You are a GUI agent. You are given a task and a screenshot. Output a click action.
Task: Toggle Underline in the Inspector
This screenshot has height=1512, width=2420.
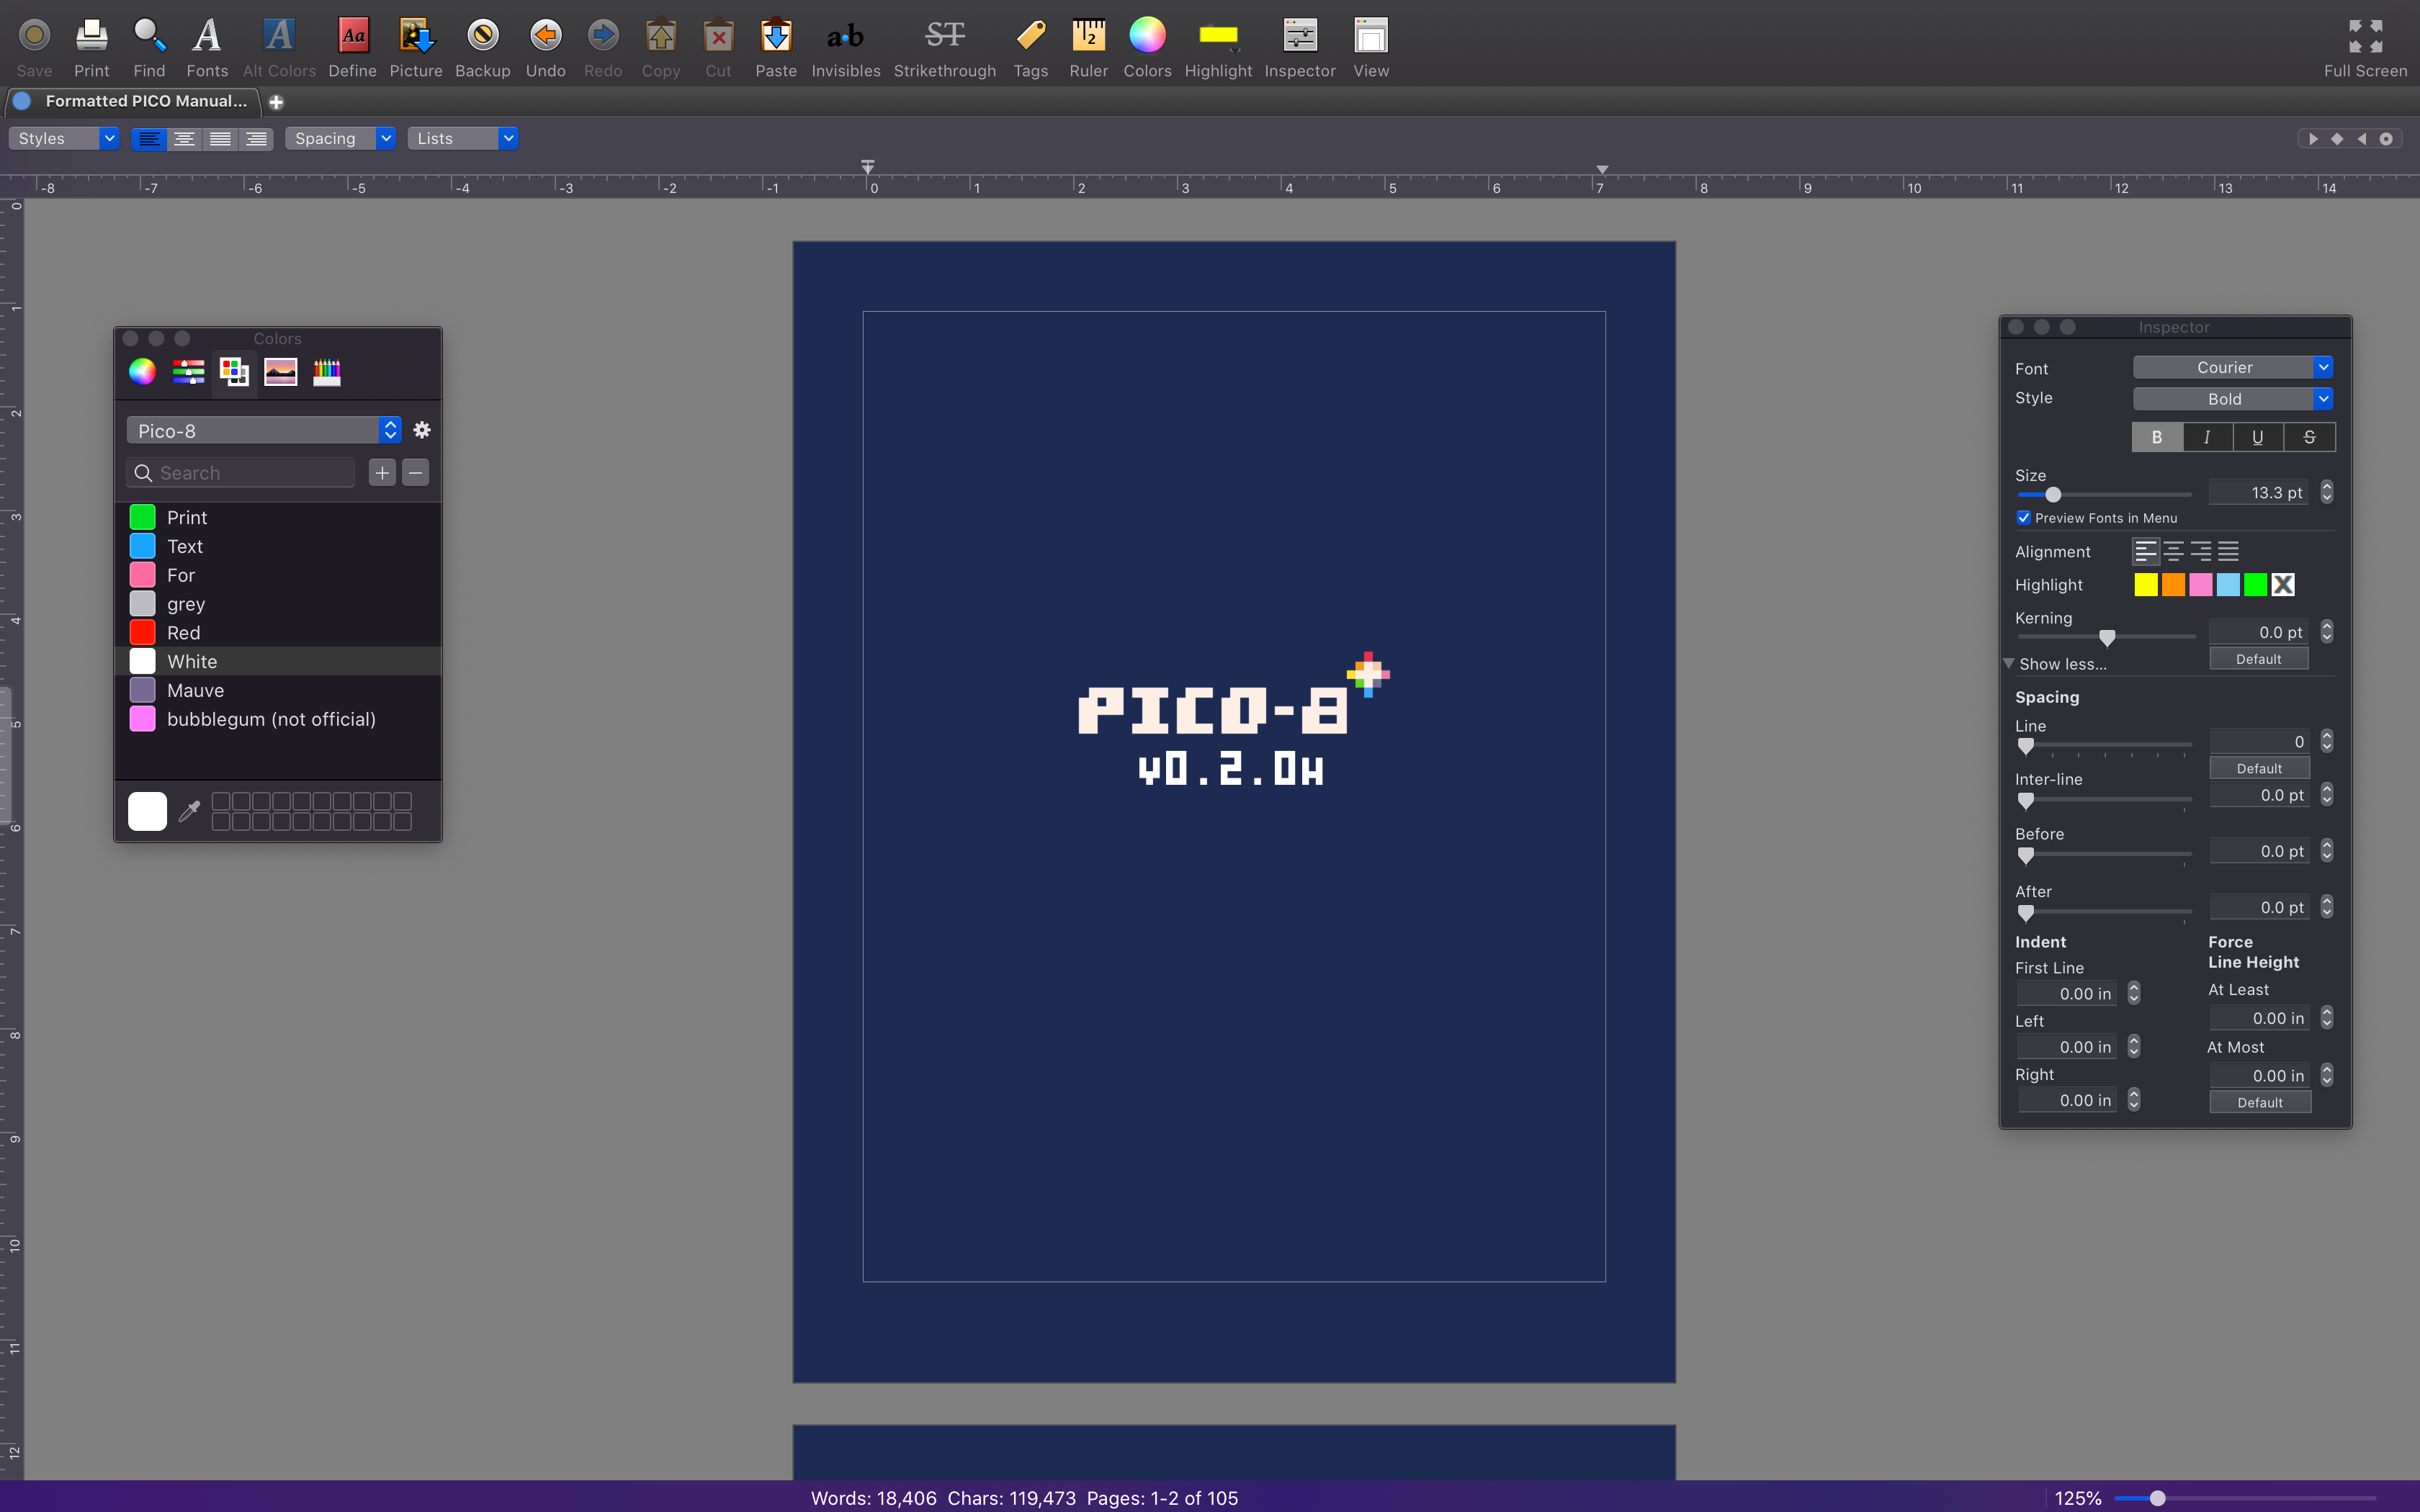(x=2258, y=437)
